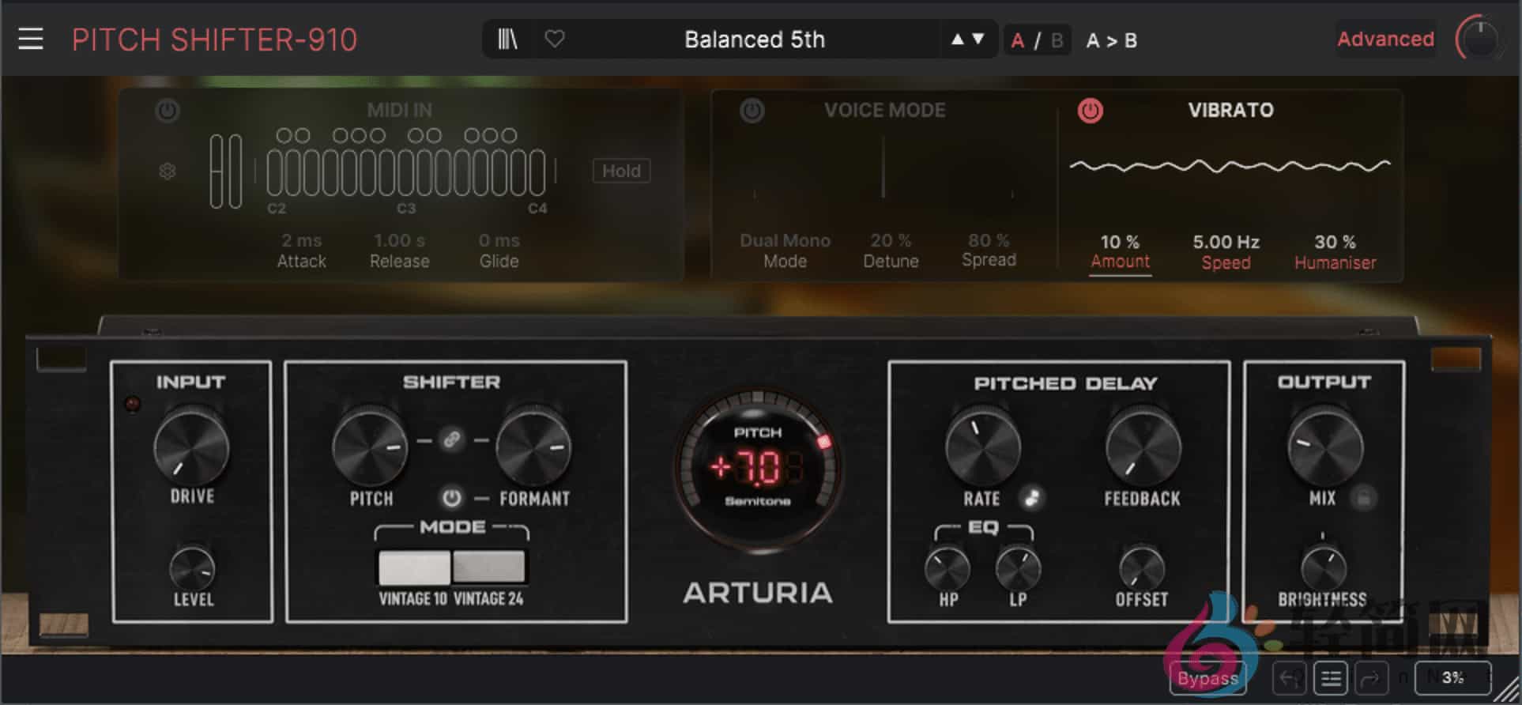Image resolution: width=1522 pixels, height=705 pixels.
Task: Click the 1.00 s Release value
Action: [399, 240]
